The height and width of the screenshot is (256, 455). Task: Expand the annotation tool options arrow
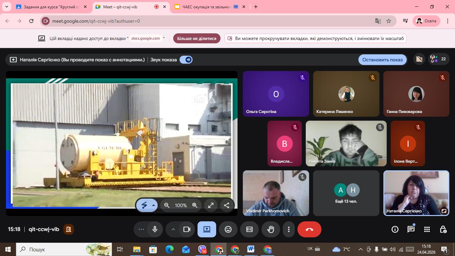154,205
